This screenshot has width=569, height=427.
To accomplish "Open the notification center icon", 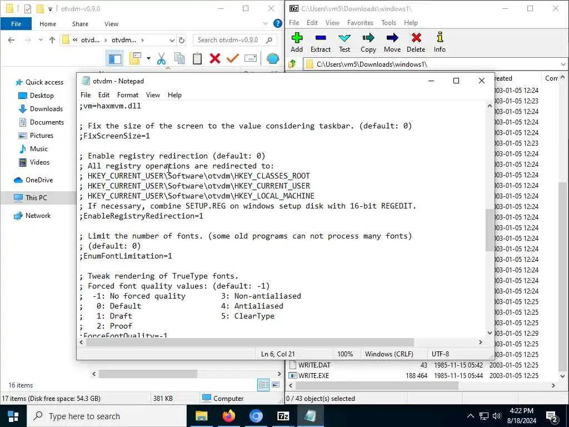I will pos(552,416).
